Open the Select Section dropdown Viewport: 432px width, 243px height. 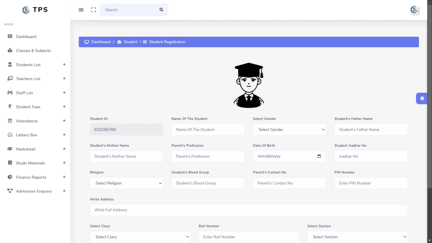[357, 237]
